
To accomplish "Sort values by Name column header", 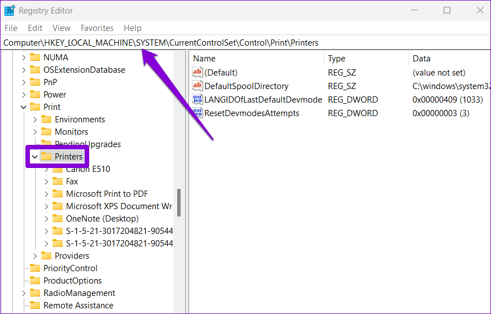I will (257, 59).
